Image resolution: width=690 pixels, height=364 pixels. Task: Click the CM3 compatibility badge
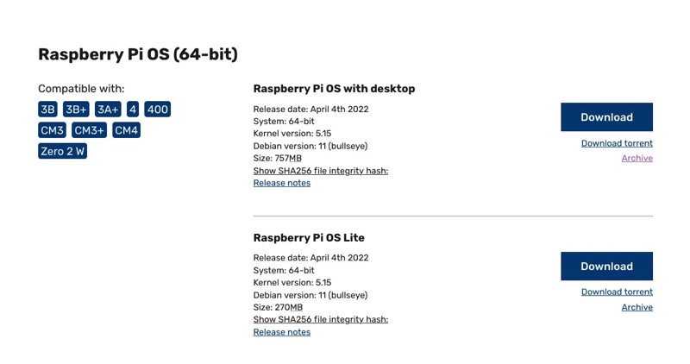click(53, 130)
